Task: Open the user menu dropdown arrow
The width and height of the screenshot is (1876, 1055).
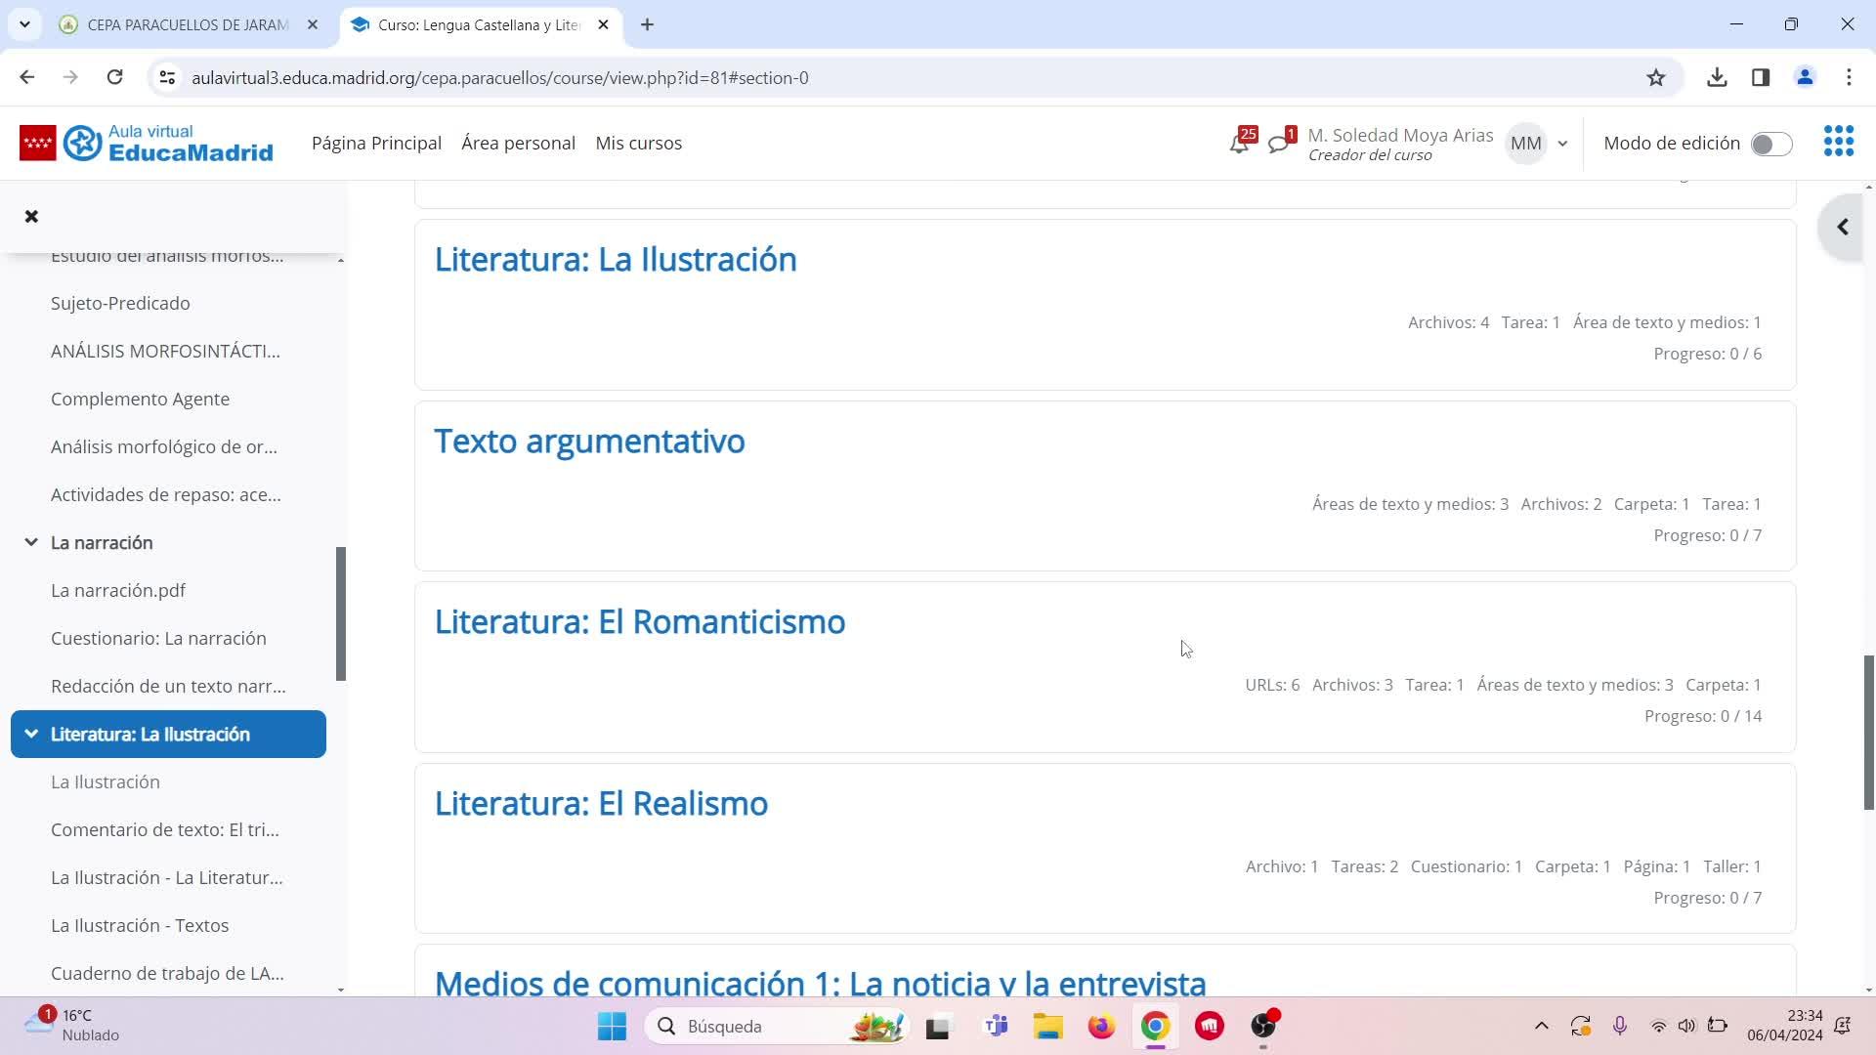Action: 1562,144
